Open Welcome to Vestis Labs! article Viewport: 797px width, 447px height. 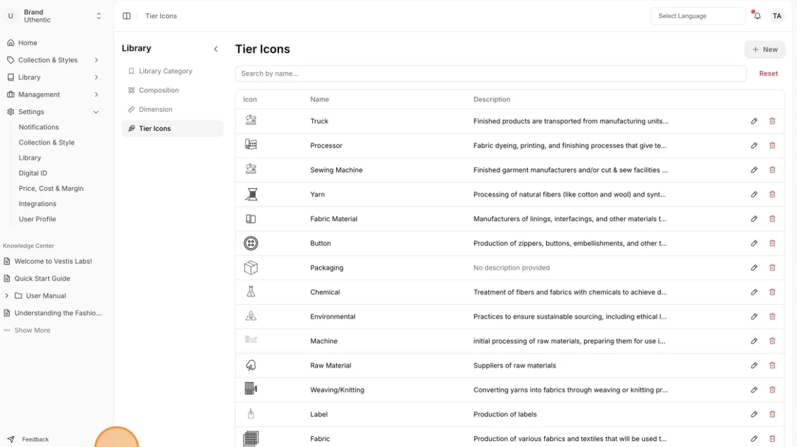pos(48,261)
